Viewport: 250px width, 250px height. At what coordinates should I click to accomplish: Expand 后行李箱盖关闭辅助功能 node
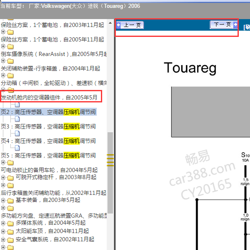coord(3,185)
